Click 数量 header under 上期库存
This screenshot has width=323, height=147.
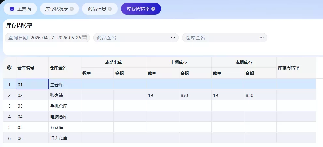pyautogui.click(x=162, y=73)
